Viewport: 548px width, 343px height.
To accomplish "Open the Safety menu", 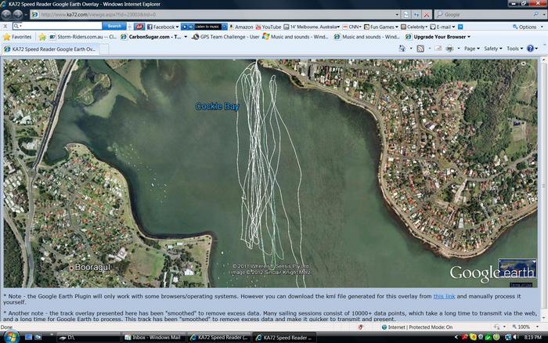I will (492, 49).
